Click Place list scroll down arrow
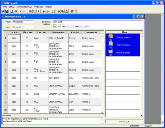Screen dimensions: 165x128 click(142, 116)
